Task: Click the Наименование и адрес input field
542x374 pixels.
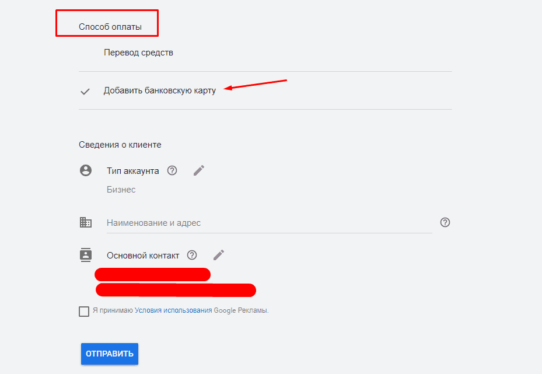Action: pos(233,222)
